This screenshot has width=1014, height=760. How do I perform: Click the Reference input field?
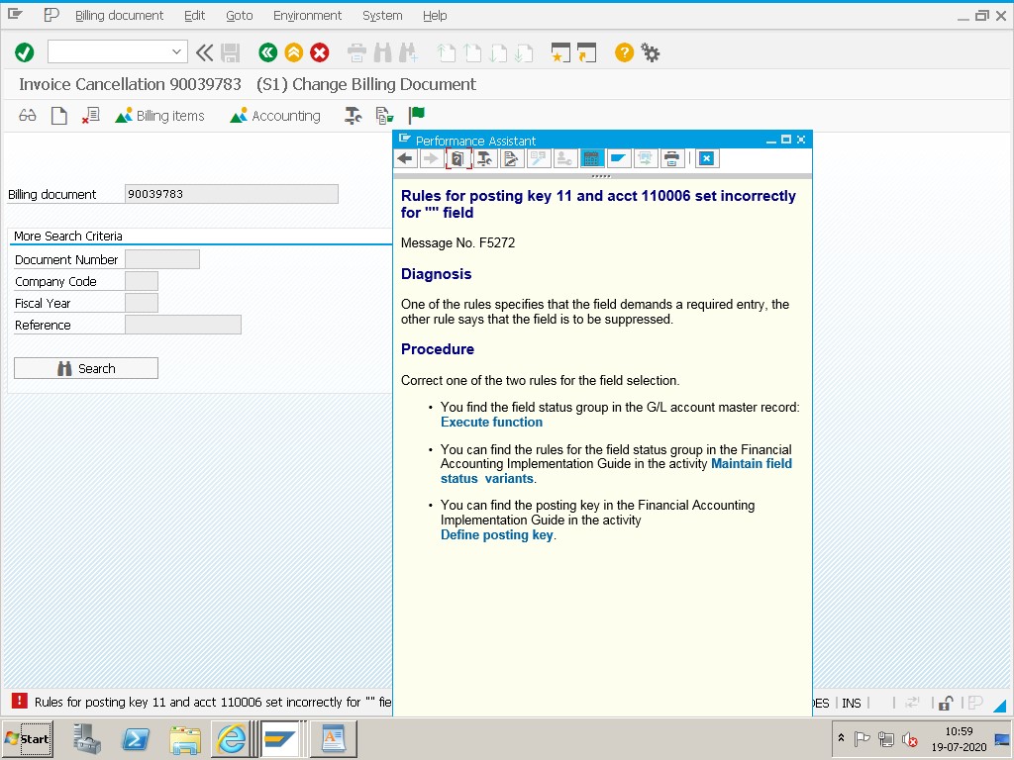[x=183, y=325]
